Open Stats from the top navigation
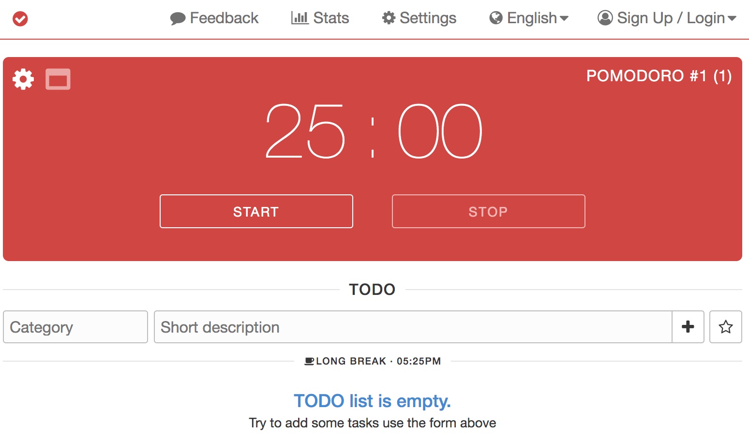Screen dimensions: 749x439 click(320, 18)
